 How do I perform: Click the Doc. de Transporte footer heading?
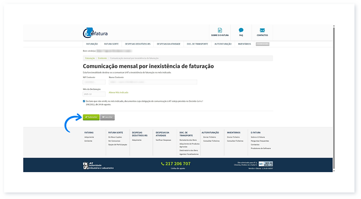[x=186, y=134]
